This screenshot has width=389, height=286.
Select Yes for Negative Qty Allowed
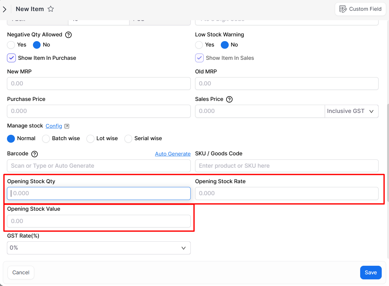(x=11, y=45)
